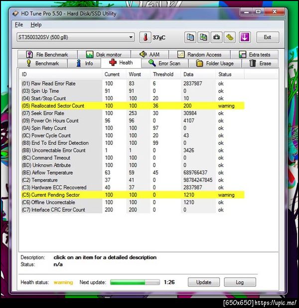Select the (01) Raw Read Error Rate row
The image size is (299, 308).
point(133,84)
